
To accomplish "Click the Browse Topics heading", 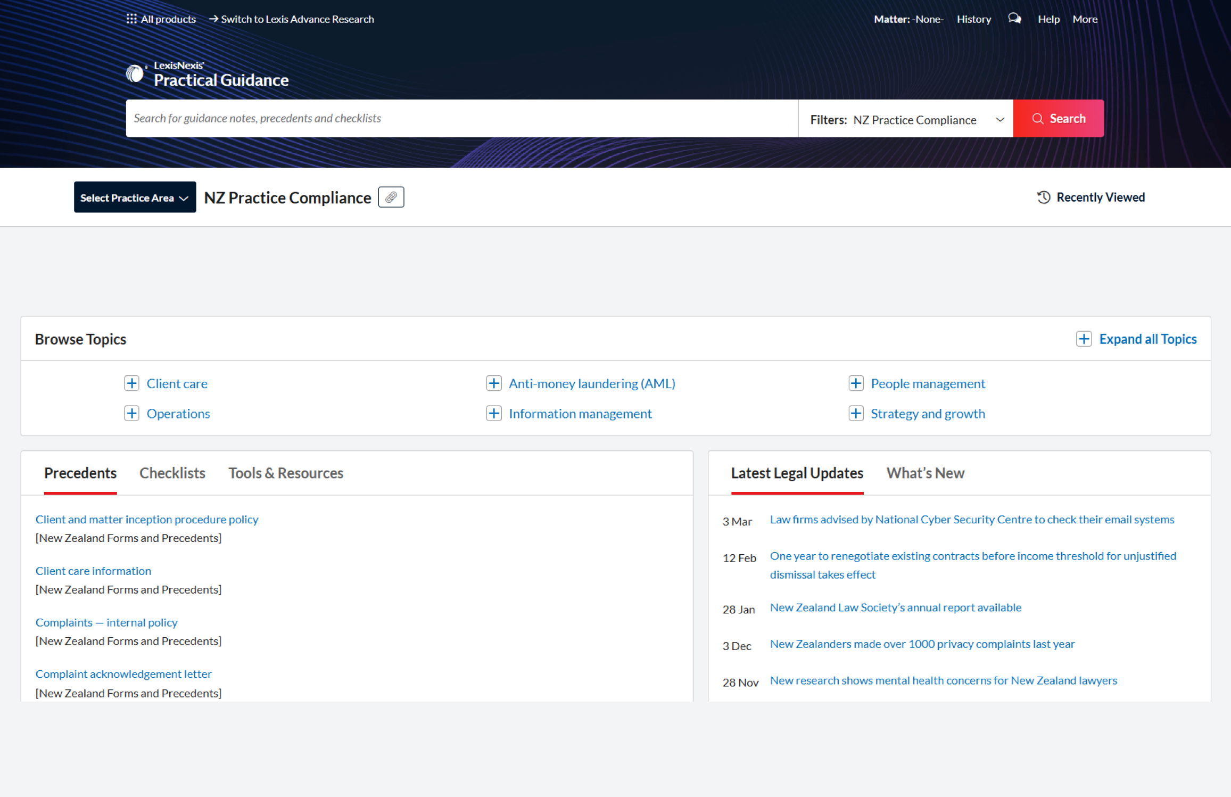I will coord(80,339).
